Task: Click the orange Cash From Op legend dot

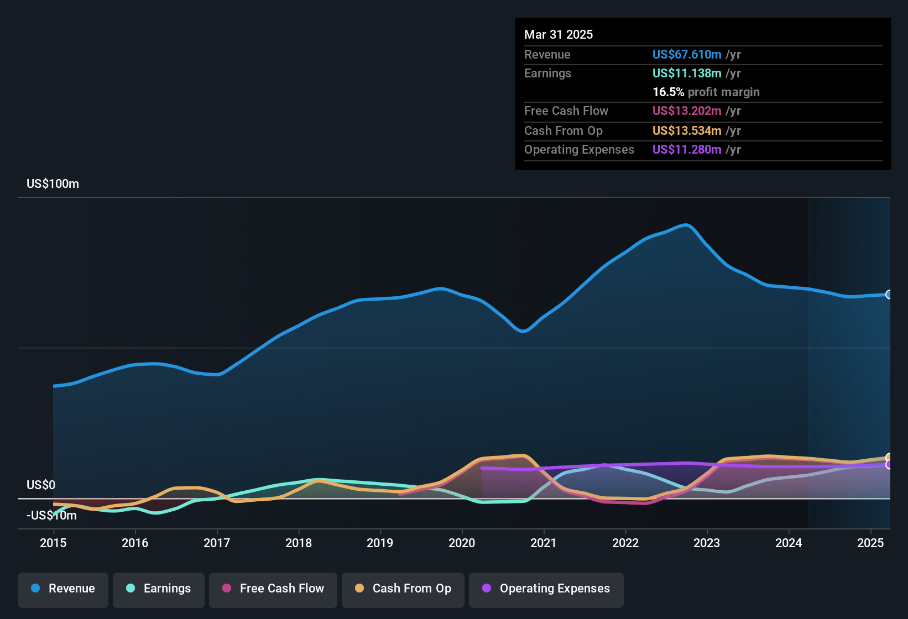Action: pos(359,589)
